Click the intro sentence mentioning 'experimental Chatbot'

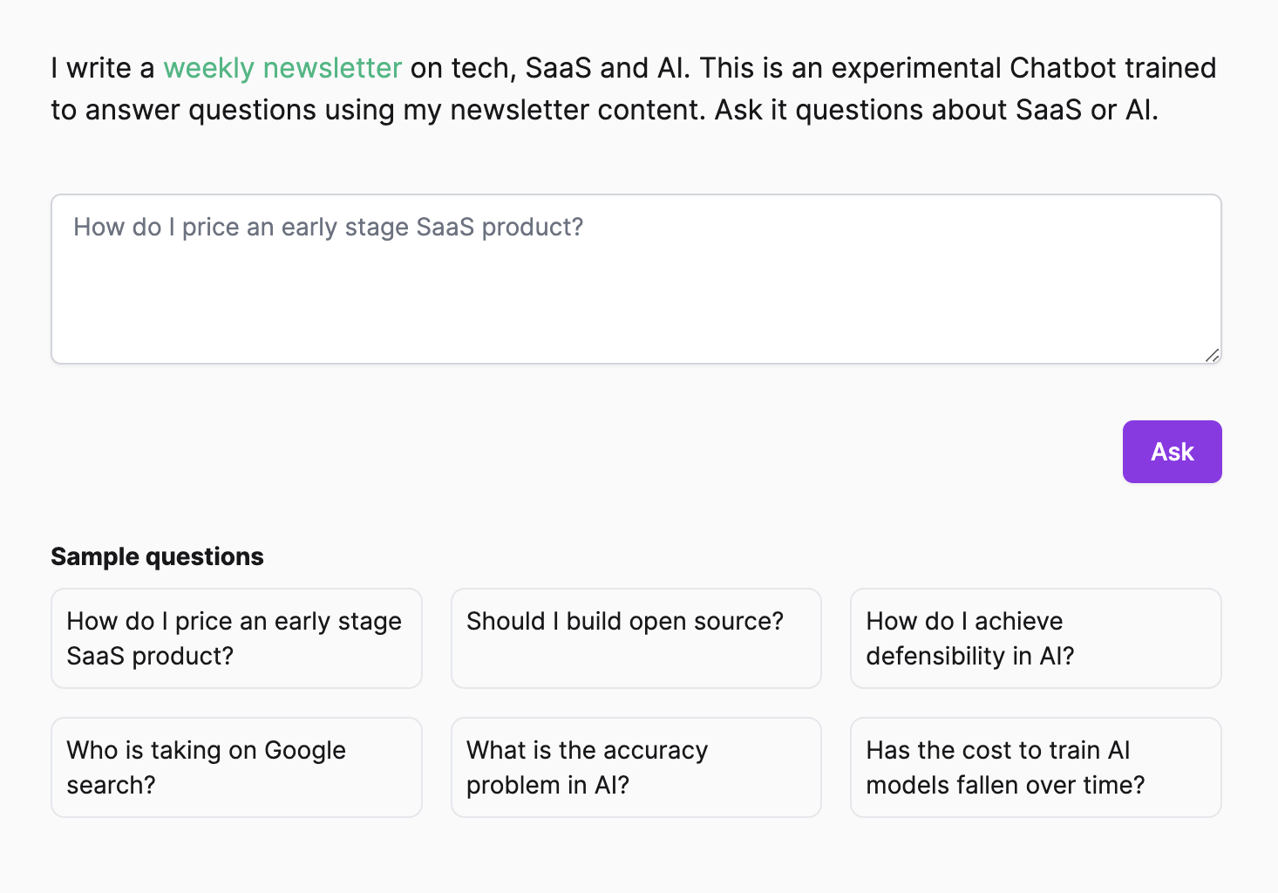[959, 68]
